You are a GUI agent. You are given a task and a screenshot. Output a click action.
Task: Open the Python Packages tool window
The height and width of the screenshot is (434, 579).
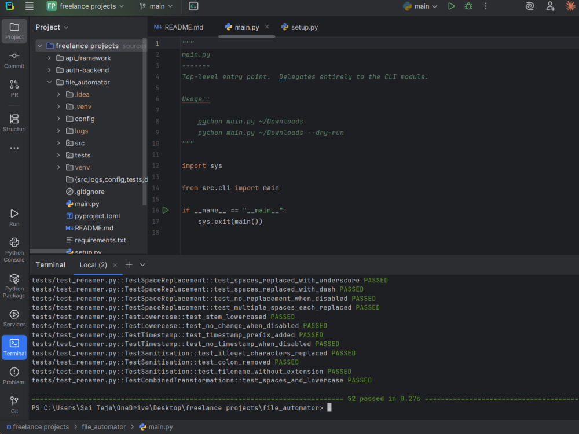[14, 286]
